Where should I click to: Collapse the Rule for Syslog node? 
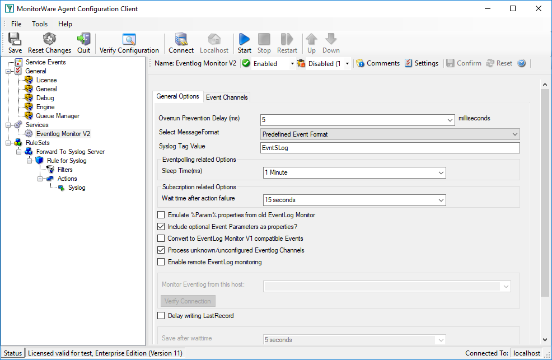click(x=29, y=161)
